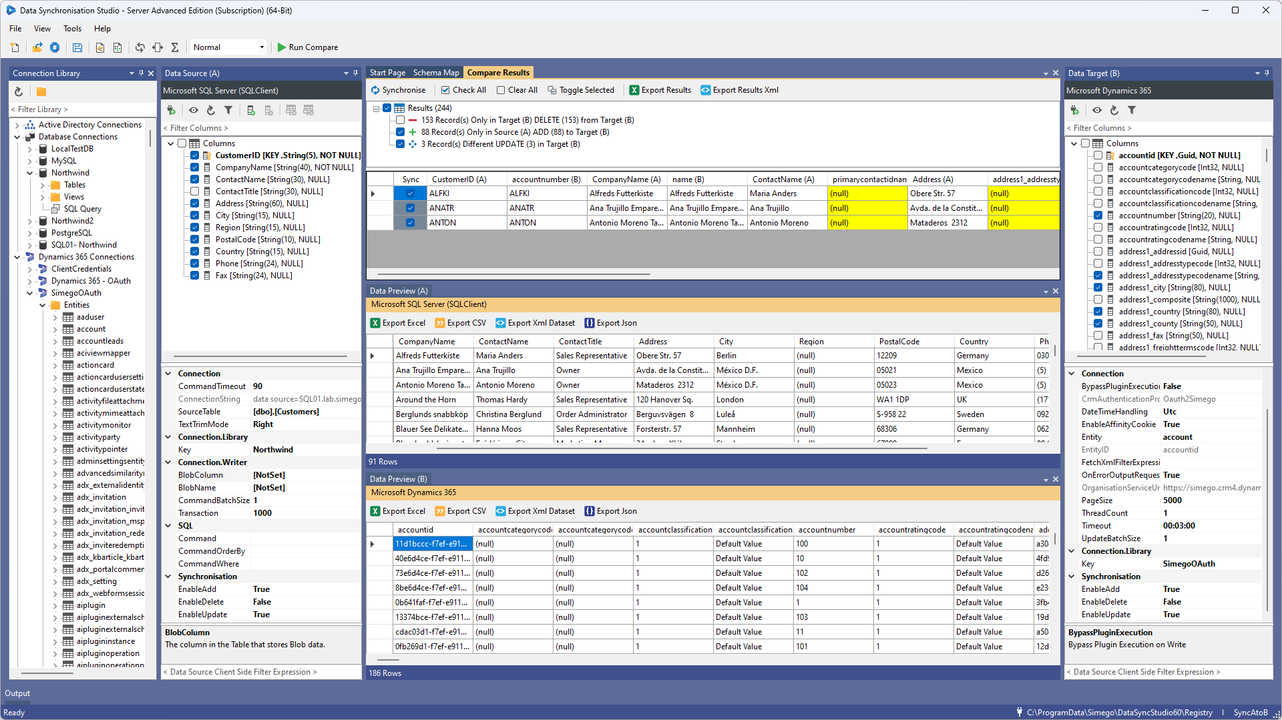Click the preview eye icon in Data Source (A)
This screenshot has height=720, width=1282.
coord(194,110)
